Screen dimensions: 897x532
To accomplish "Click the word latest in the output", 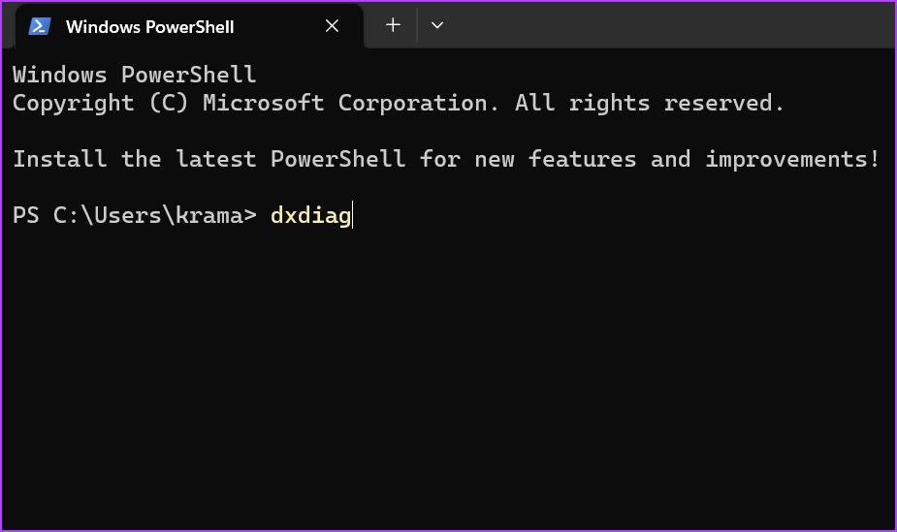I will (215, 159).
